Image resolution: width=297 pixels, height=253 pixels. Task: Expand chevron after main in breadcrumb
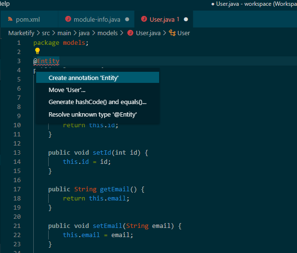[x=75, y=33]
